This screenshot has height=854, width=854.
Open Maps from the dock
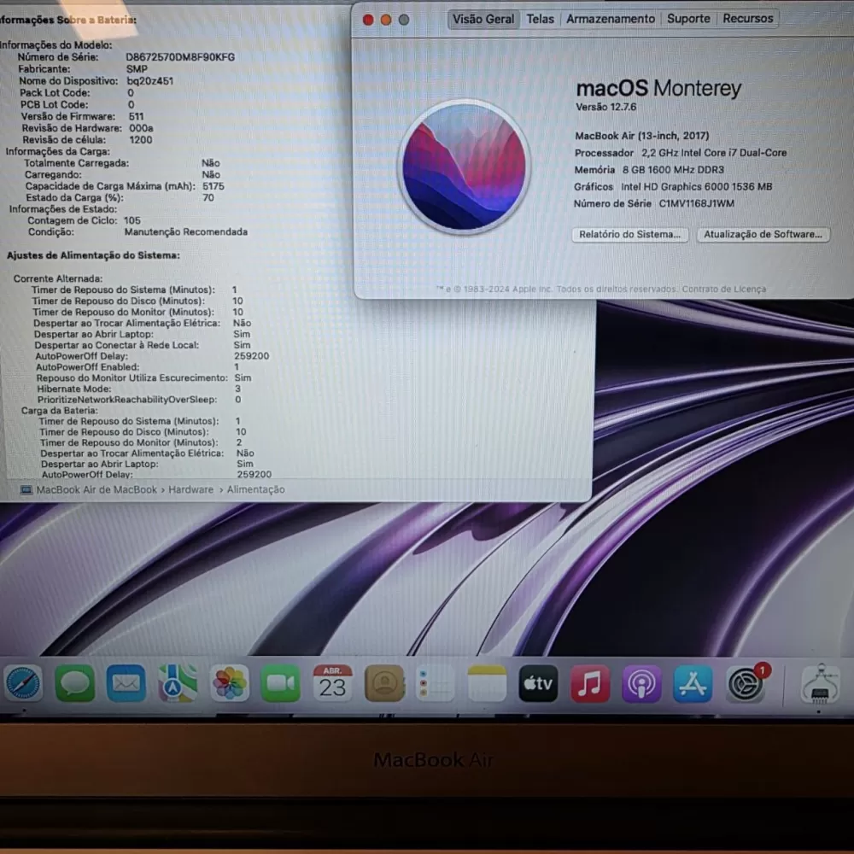click(178, 683)
